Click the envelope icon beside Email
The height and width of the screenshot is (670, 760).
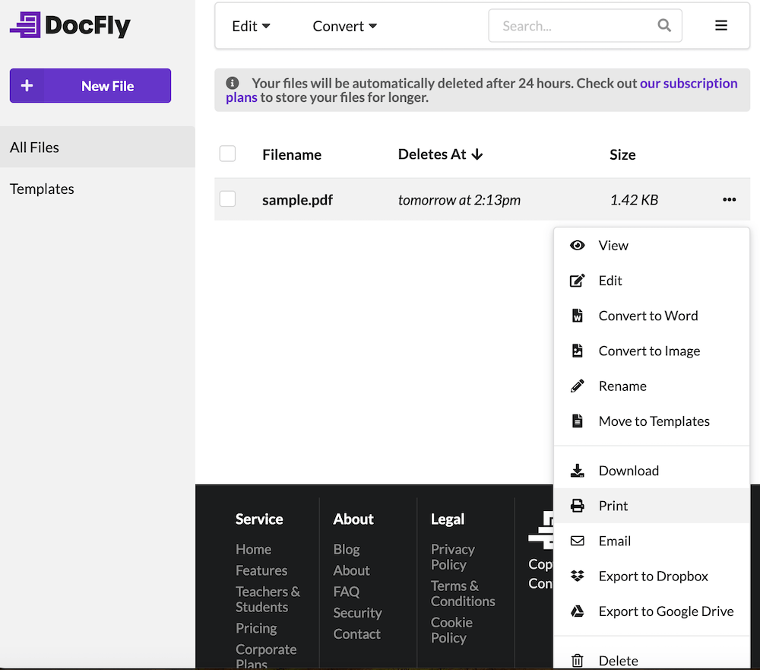pyautogui.click(x=578, y=541)
